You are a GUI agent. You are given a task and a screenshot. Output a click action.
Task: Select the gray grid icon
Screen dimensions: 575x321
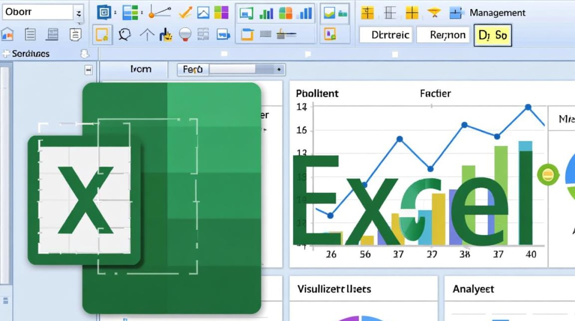390,13
